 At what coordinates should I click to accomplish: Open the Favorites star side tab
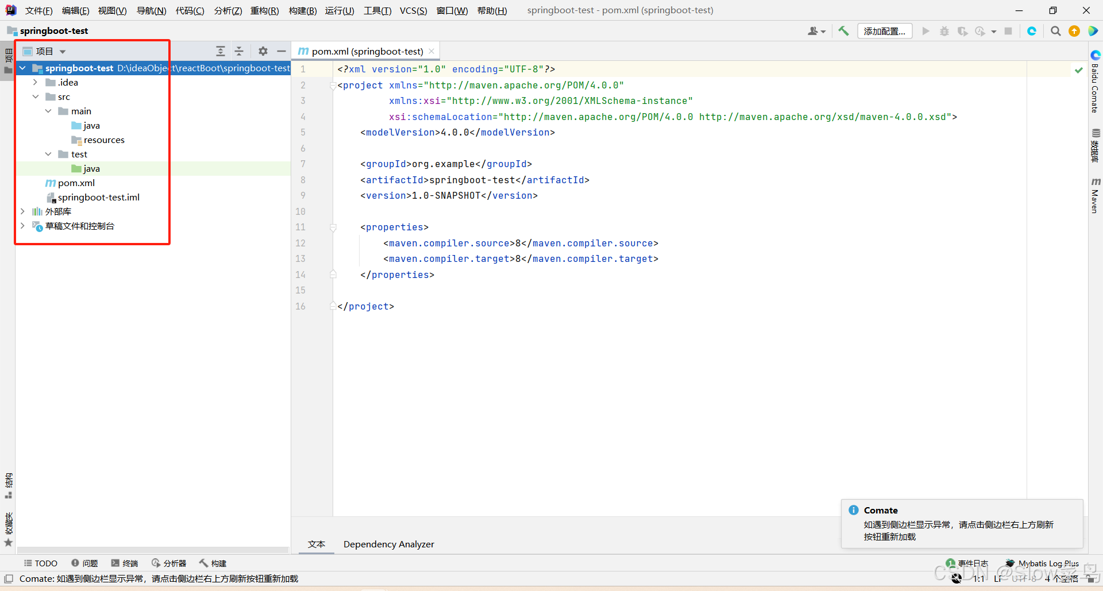click(x=8, y=530)
